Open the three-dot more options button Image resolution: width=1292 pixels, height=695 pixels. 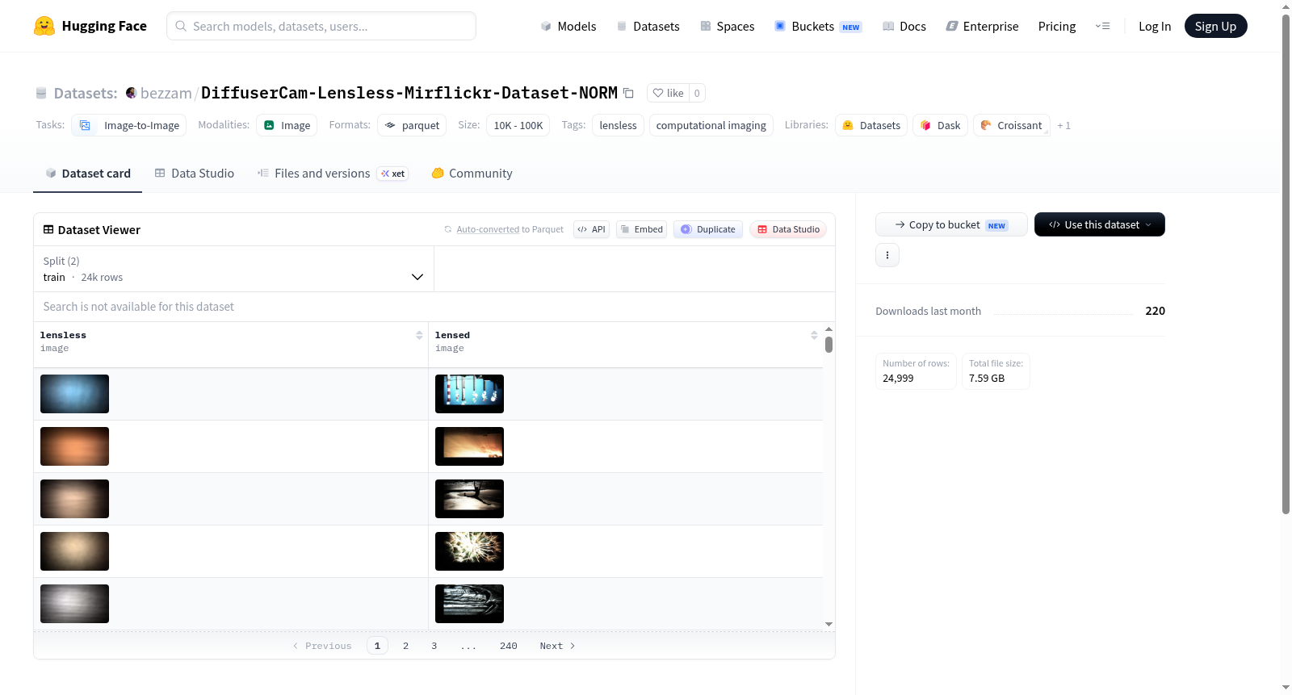click(x=887, y=255)
